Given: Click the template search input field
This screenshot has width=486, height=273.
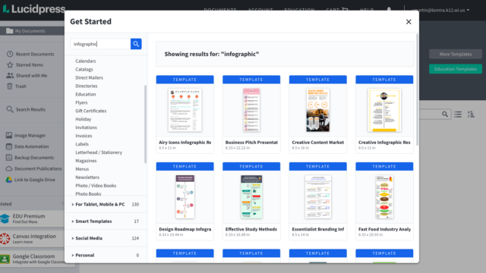Looking at the screenshot, I should point(100,44).
